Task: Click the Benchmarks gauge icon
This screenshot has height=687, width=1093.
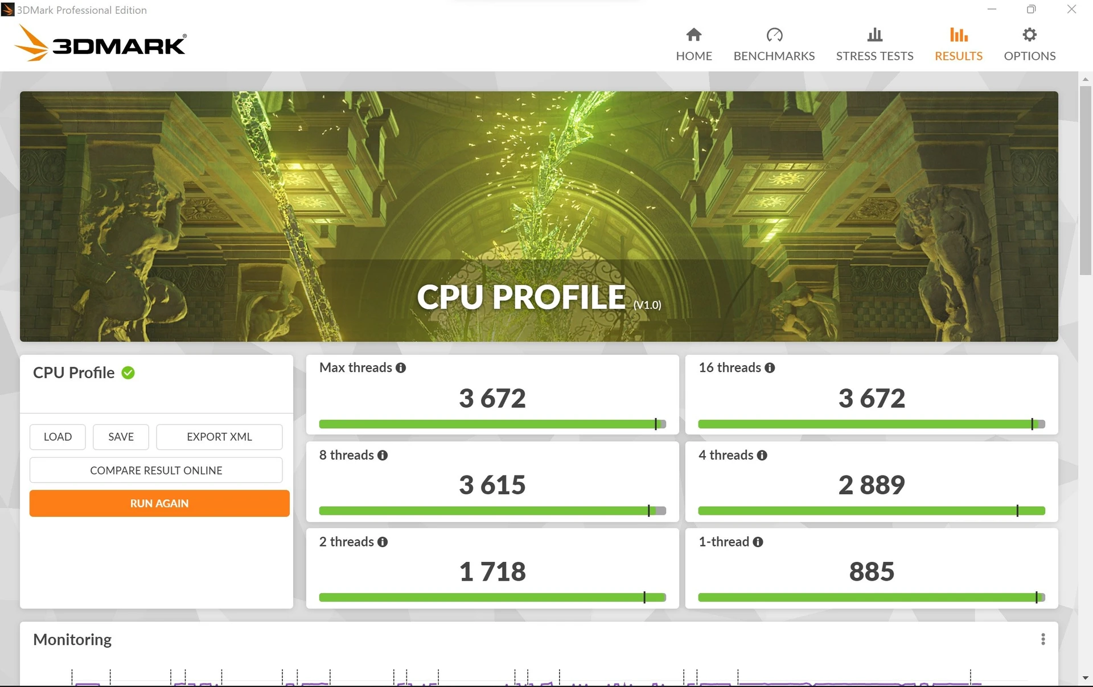Action: (x=774, y=35)
